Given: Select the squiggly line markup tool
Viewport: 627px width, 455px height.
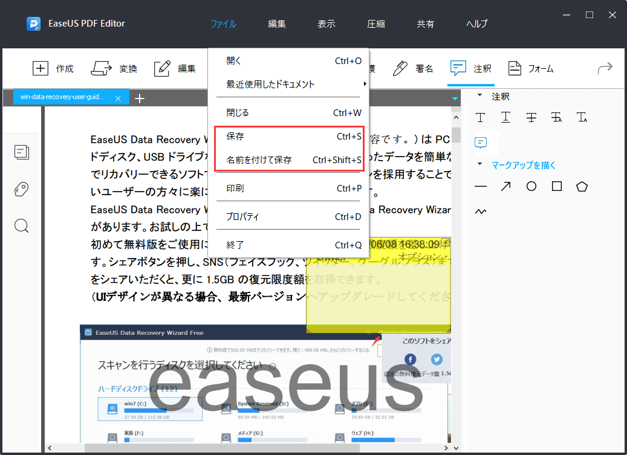Looking at the screenshot, I should [480, 211].
